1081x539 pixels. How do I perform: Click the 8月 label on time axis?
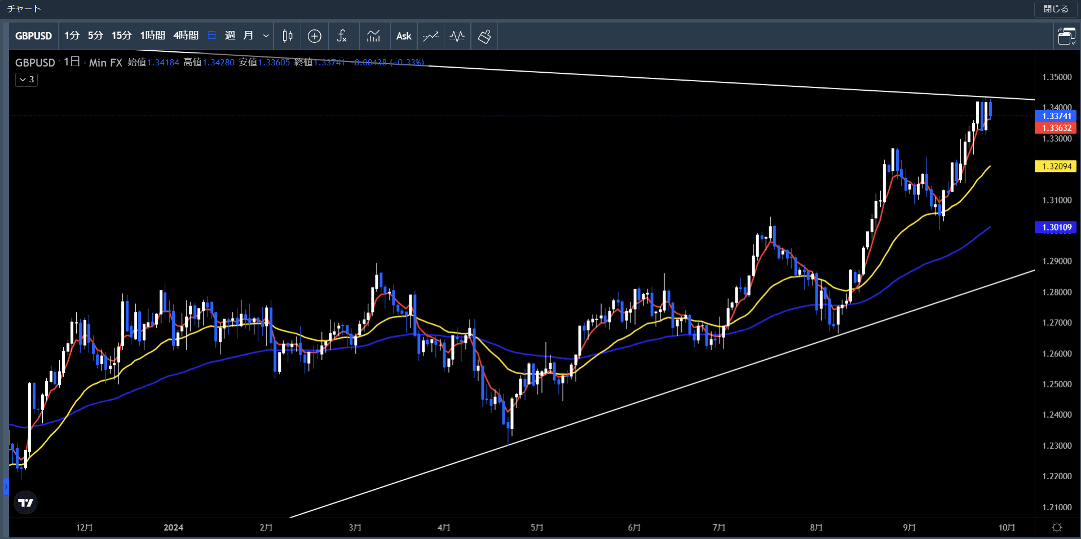click(816, 528)
